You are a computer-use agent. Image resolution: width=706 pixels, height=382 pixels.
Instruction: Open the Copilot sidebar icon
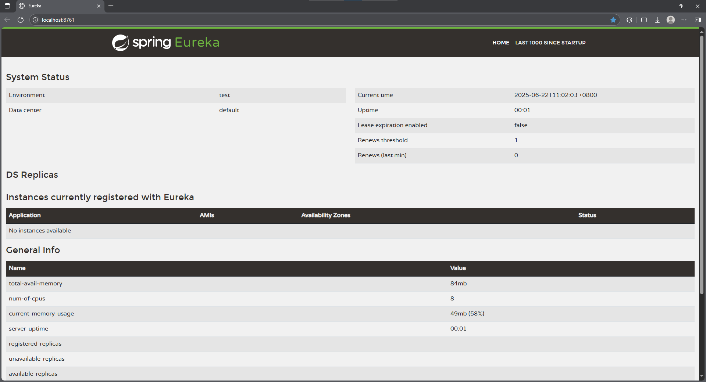[698, 20]
